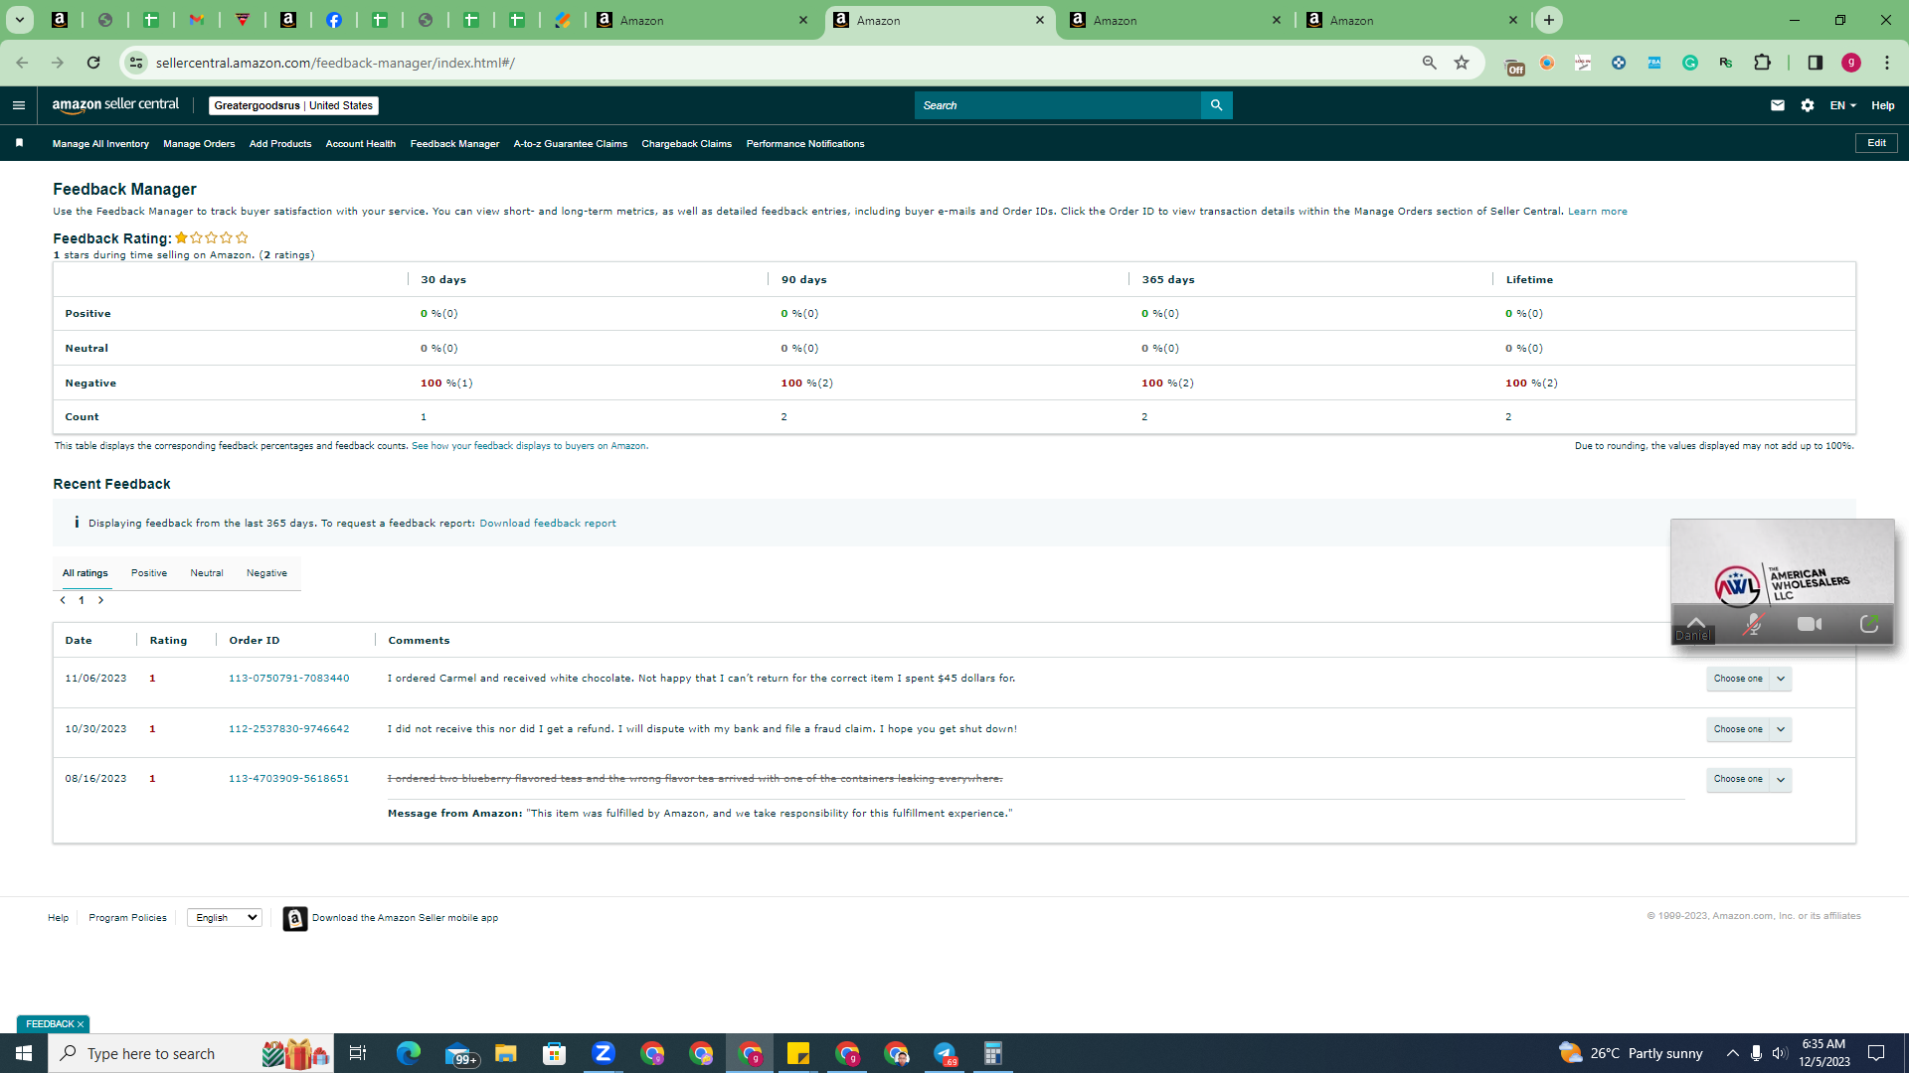Switch to the Neutral feedback tab

tap(207, 573)
